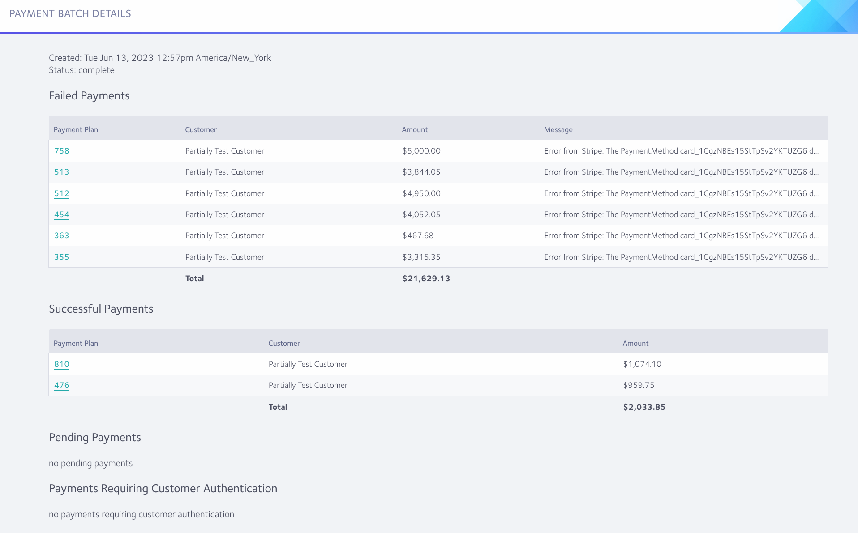The height and width of the screenshot is (533, 858).
Task: Open payment plan 355 link
Action: click(x=62, y=257)
